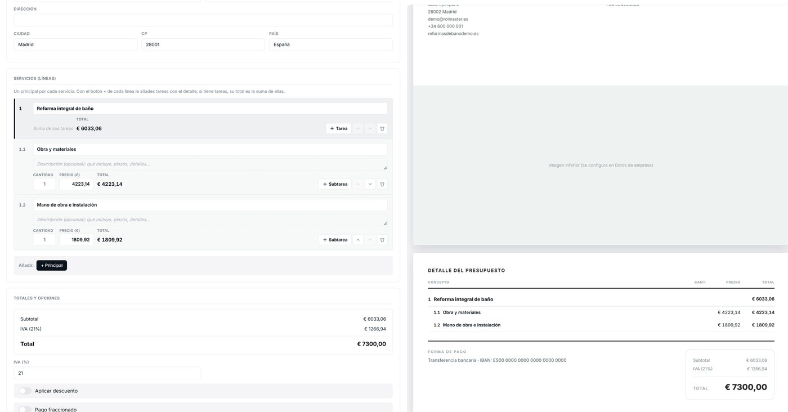Grab resize handle of Obra y materiales description
This screenshot has height=412, width=788.
385,168
